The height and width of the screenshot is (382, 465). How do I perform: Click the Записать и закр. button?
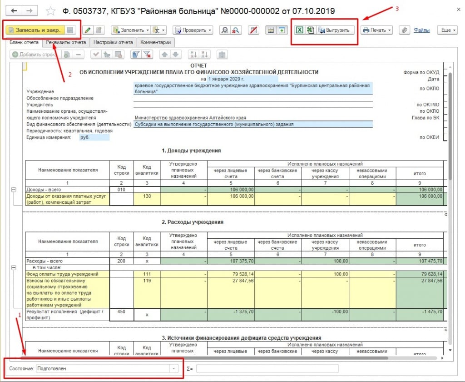tap(35, 30)
